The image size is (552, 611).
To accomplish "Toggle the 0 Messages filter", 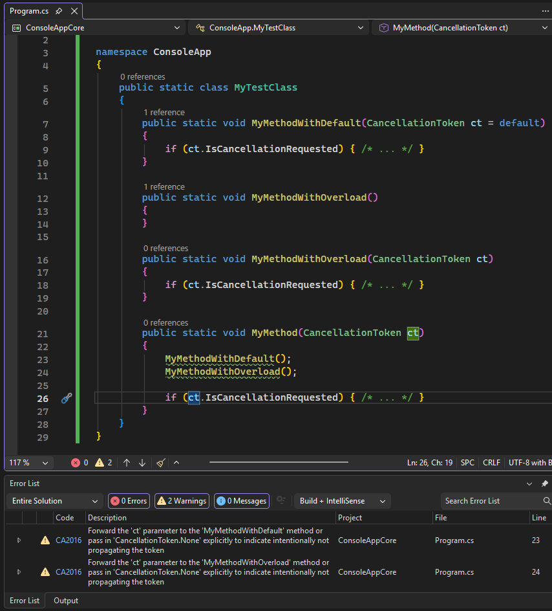I will pyautogui.click(x=241, y=501).
